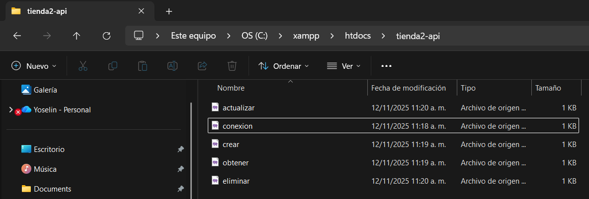Click the Paste clipboard icon
Image resolution: width=589 pixels, height=199 pixels.
(x=142, y=66)
